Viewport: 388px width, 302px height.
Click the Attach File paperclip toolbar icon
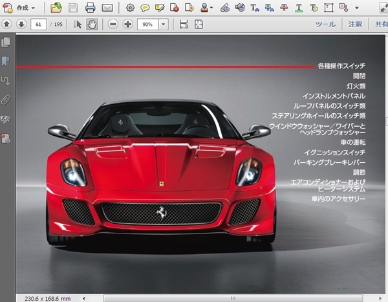coord(225,8)
